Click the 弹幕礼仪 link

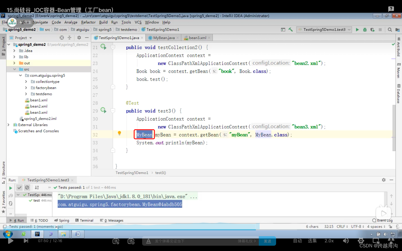[x=247, y=241]
